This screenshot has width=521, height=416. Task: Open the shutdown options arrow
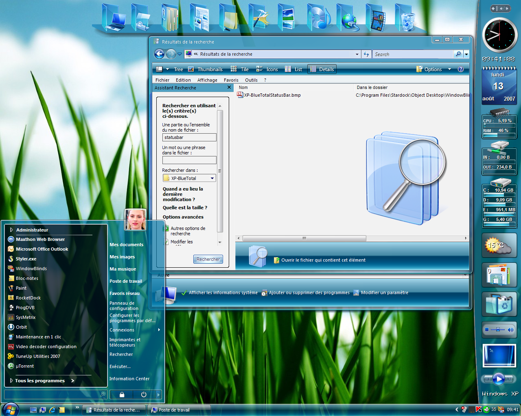pos(158,394)
